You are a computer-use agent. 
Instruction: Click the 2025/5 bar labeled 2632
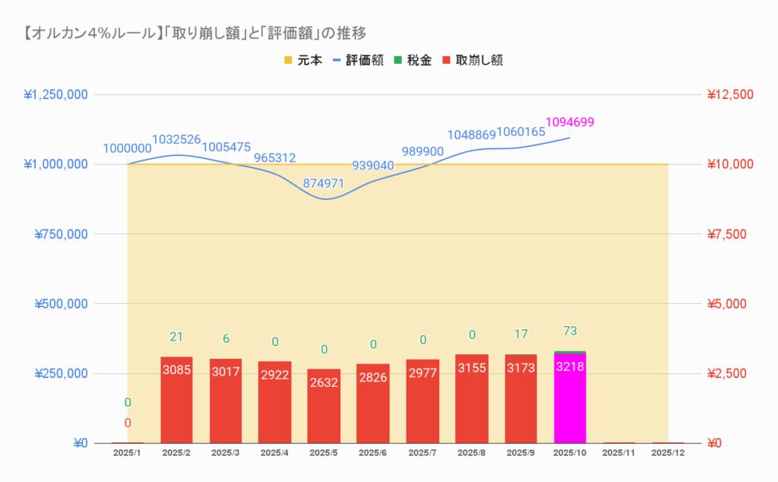click(324, 407)
